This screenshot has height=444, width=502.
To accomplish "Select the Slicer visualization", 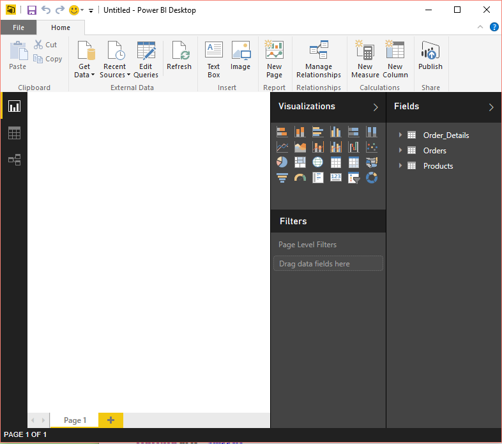I will [353, 178].
